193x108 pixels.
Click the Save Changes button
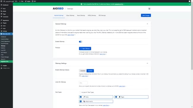[x=146, y=15]
